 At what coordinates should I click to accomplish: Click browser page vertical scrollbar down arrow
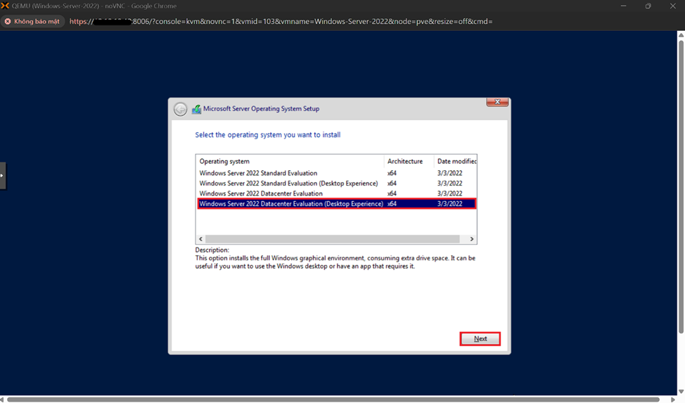681,391
